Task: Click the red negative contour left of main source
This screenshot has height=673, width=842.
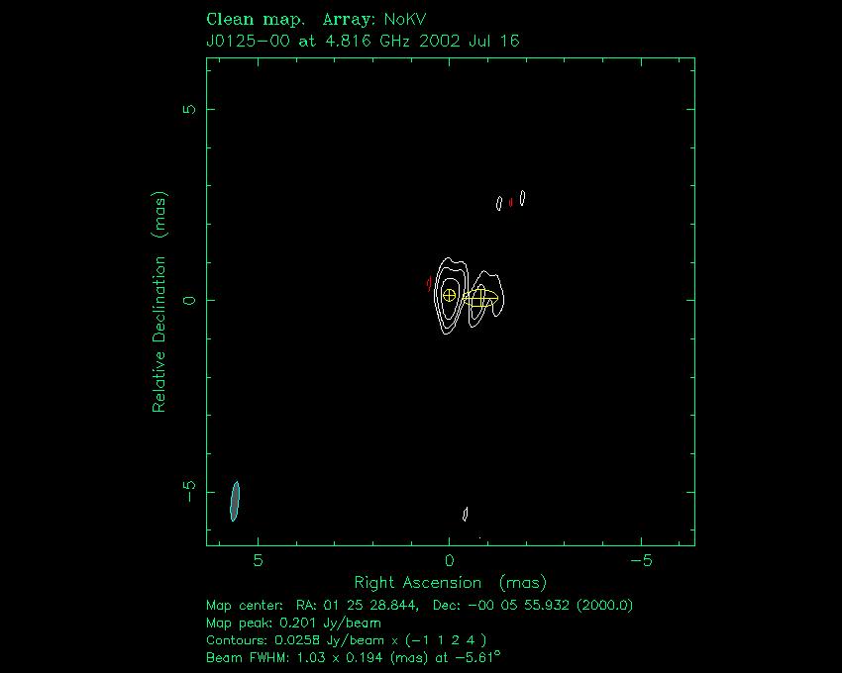Action: tap(429, 283)
